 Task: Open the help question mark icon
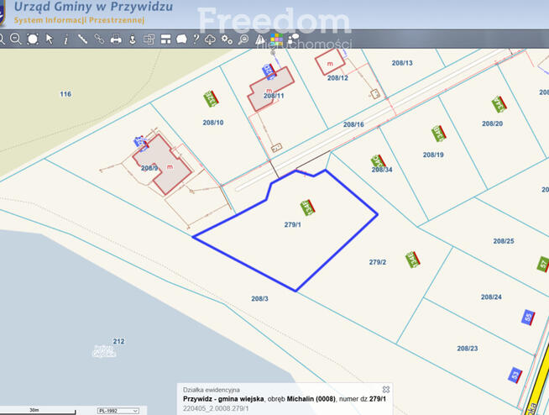[196, 39]
